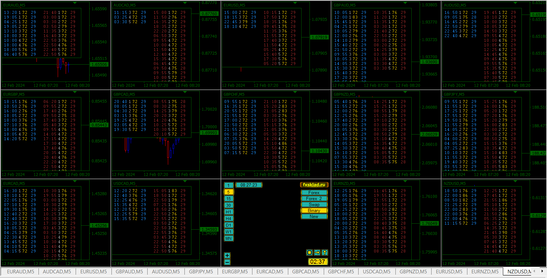Switch to the EURAUD,M5 chart tab
Viewport: 547px width, 278px height.
[21, 272]
